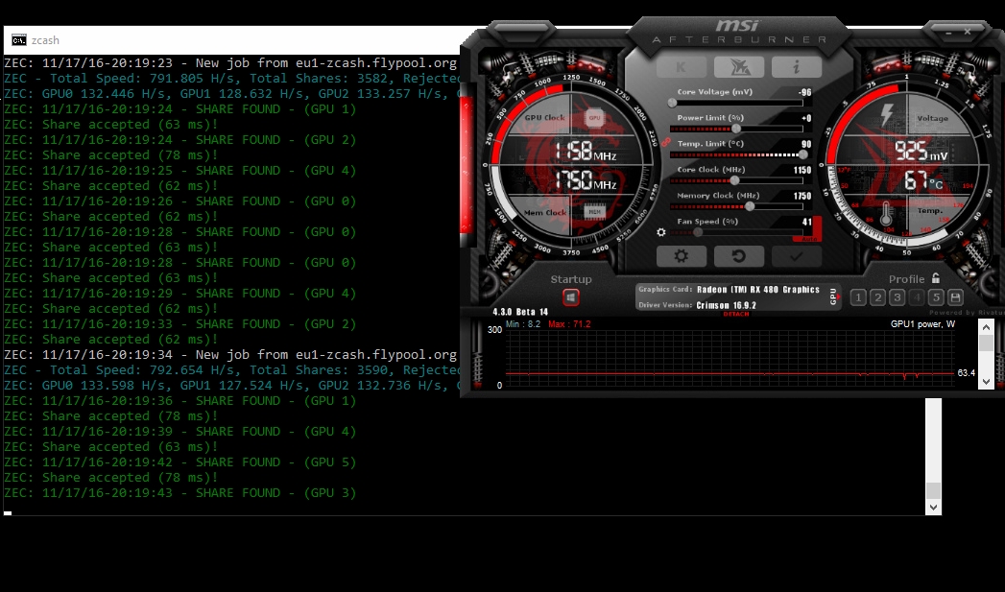The image size is (1005, 592).
Task: Click the Temp. Limit value 90
Action: (x=806, y=144)
